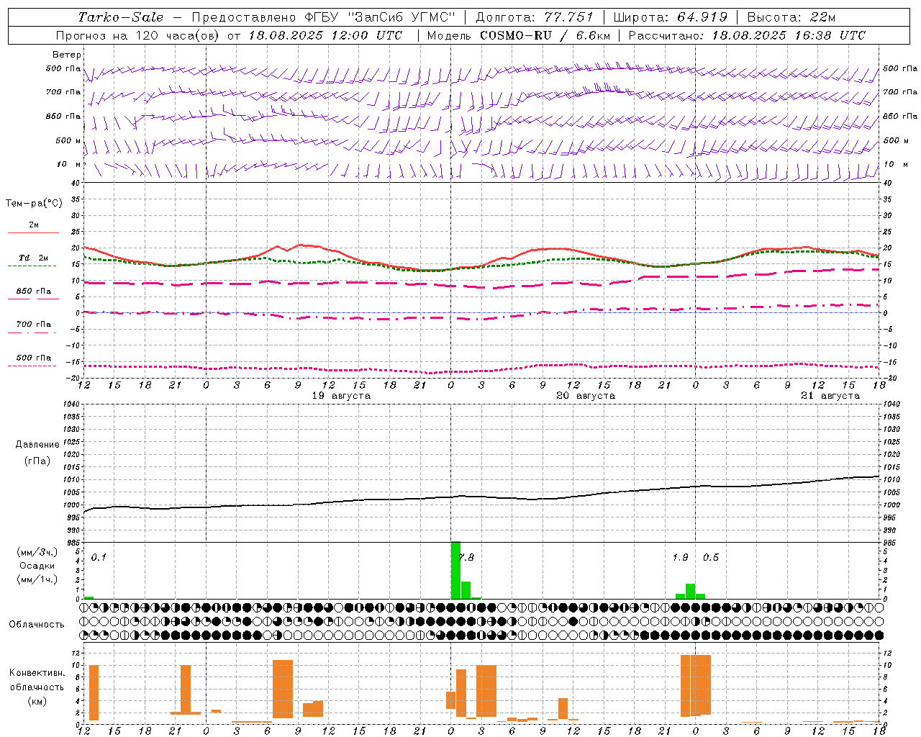This screenshot has width=921, height=737.
Task: Select the 'Давление' pressure panel label
Action: [37, 445]
